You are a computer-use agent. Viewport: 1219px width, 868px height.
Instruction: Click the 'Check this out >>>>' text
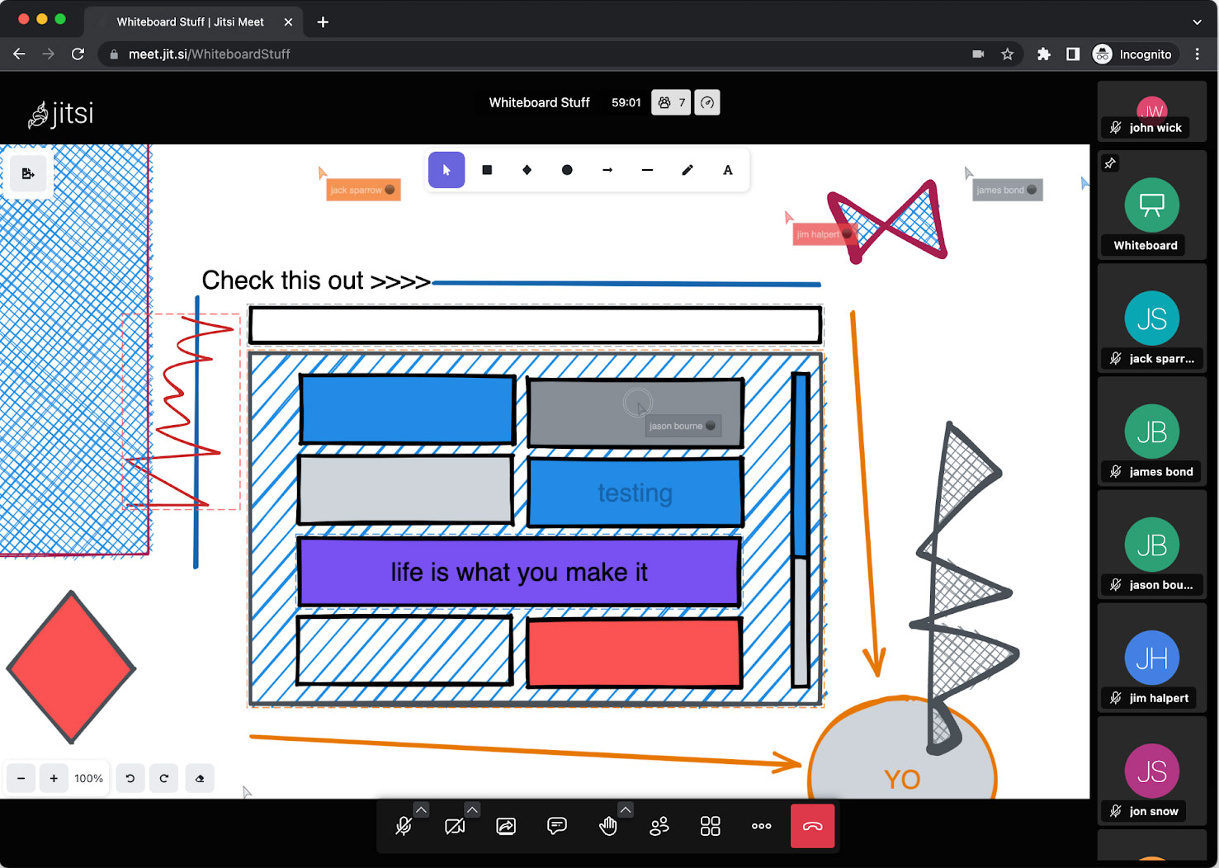[x=316, y=281]
